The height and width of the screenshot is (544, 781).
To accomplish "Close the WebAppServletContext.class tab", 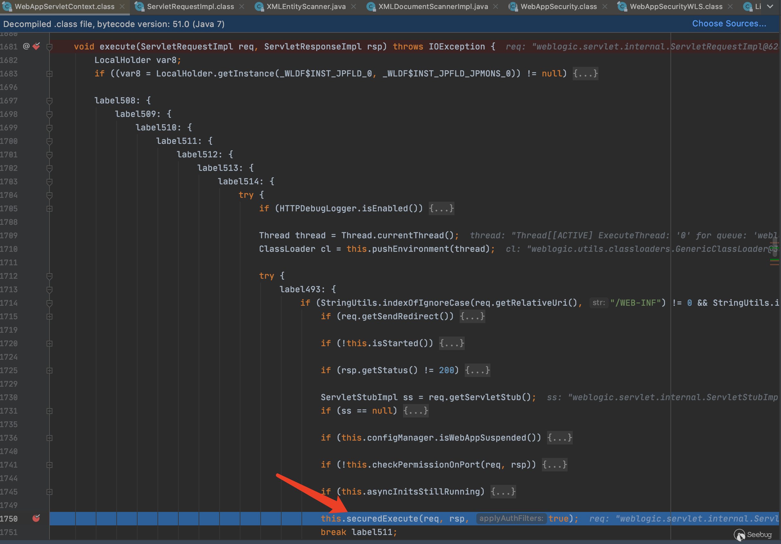I will point(122,6).
